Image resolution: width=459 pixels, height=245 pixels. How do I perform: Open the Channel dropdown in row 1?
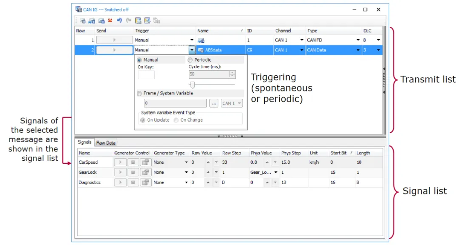point(301,40)
